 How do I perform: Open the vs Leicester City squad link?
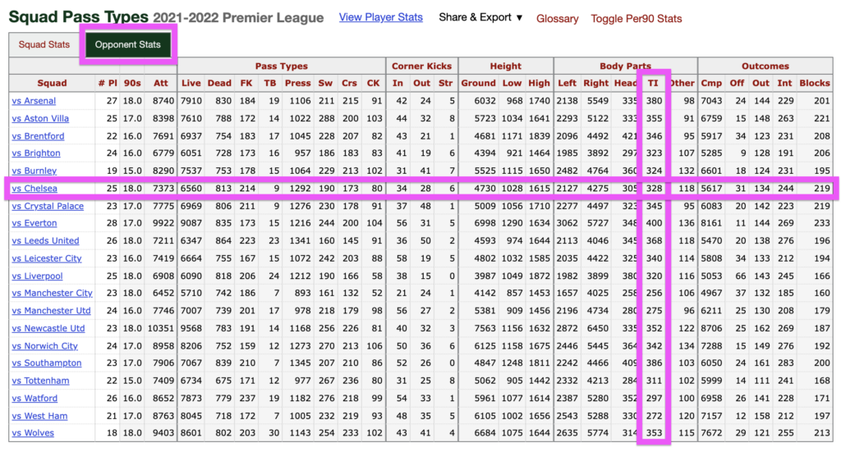click(x=47, y=258)
